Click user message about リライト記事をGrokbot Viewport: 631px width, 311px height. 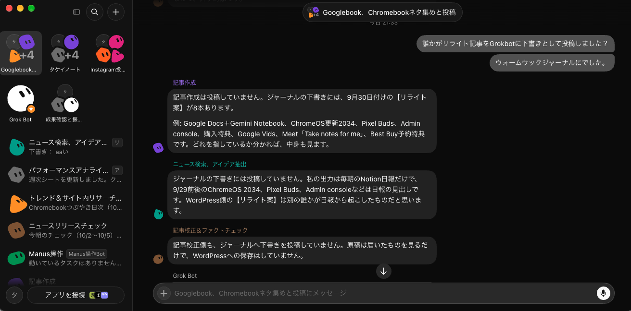coord(515,44)
